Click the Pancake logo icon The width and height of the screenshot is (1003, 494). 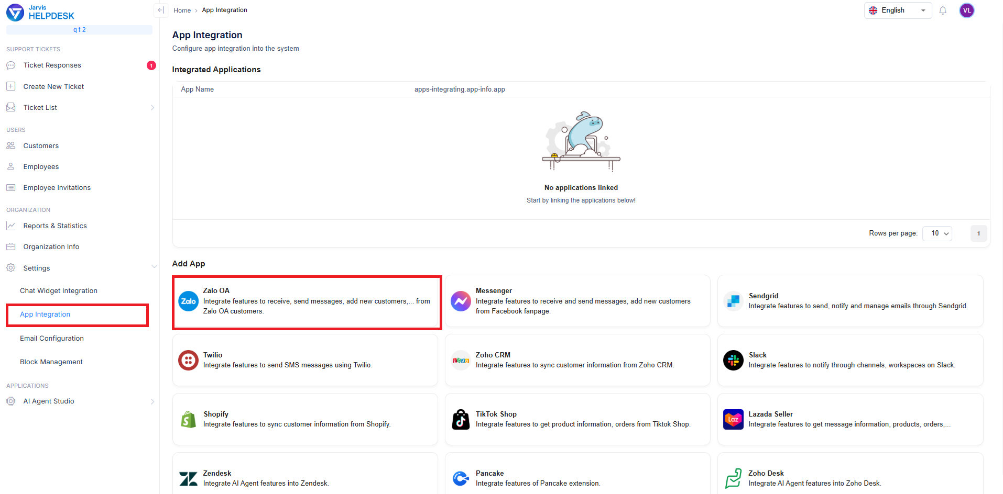(x=461, y=478)
